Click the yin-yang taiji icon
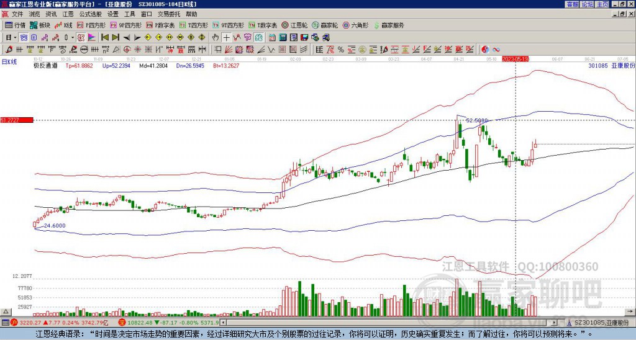636x340 pixels. click(x=485, y=50)
